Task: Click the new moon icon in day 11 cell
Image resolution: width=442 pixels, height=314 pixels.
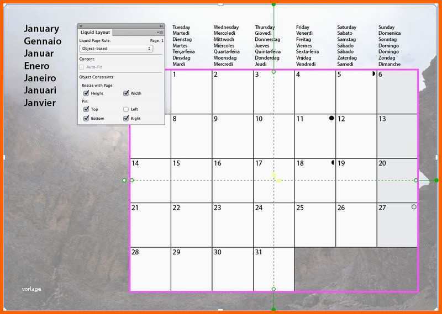Action: click(x=331, y=118)
